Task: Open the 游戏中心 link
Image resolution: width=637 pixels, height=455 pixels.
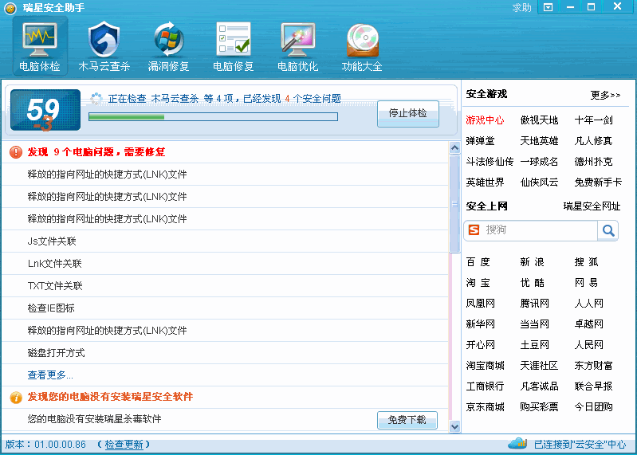Action: (485, 120)
